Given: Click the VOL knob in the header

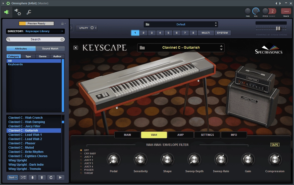Looking at the screenshot, I should pos(256,11).
